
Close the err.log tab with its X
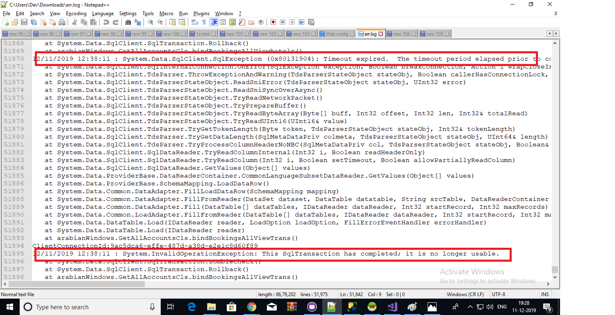(380, 34)
